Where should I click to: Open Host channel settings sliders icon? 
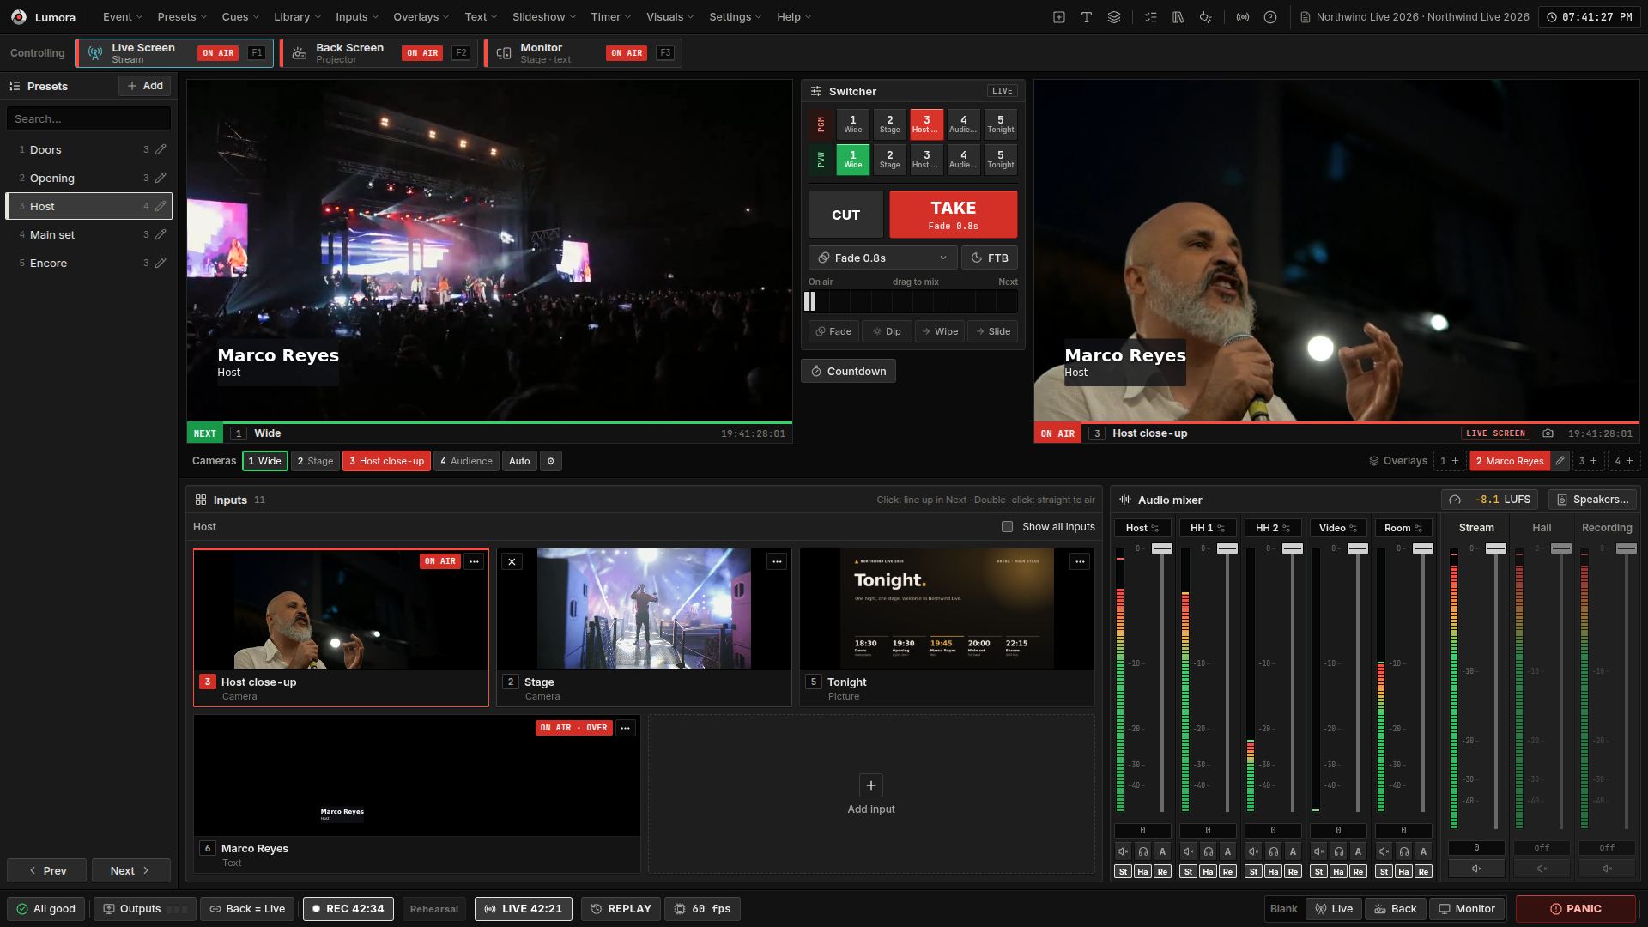coord(1155,528)
